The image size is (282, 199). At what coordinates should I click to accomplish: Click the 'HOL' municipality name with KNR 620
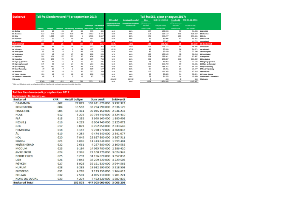pyautogui.click(x=19, y=137)
